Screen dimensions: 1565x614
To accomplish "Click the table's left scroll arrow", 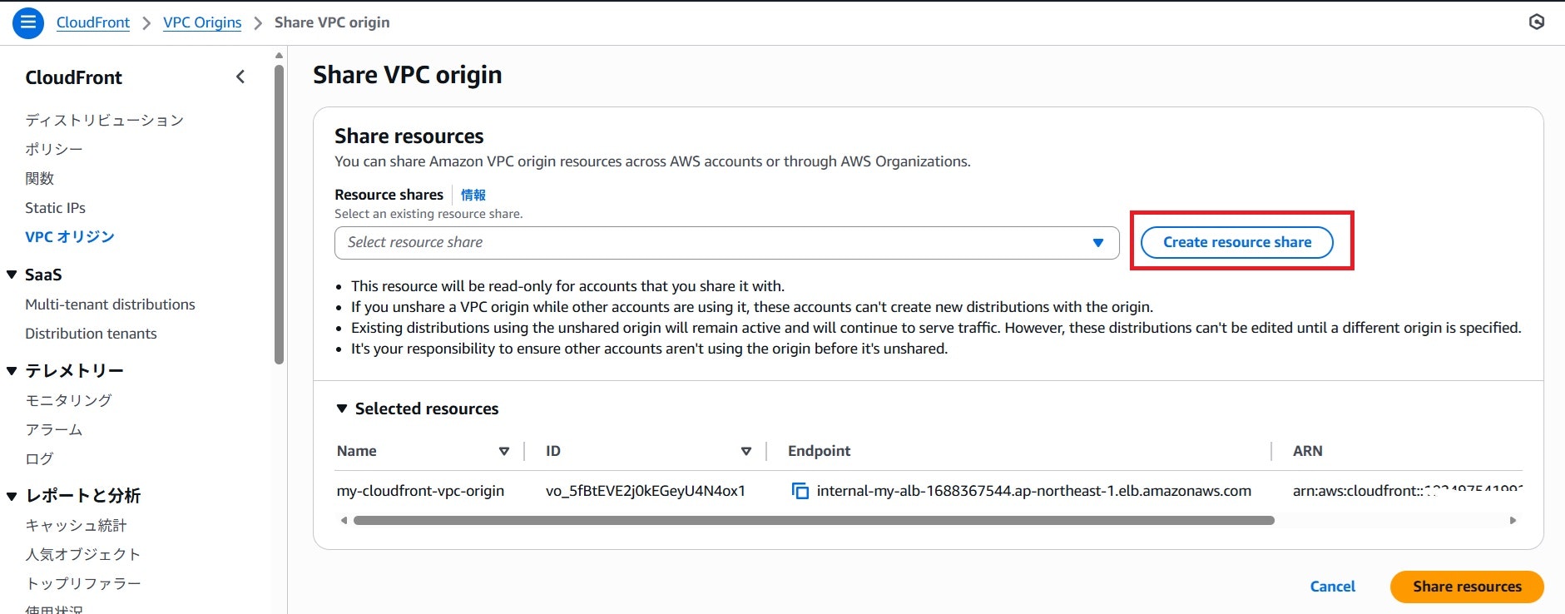I will [x=344, y=520].
